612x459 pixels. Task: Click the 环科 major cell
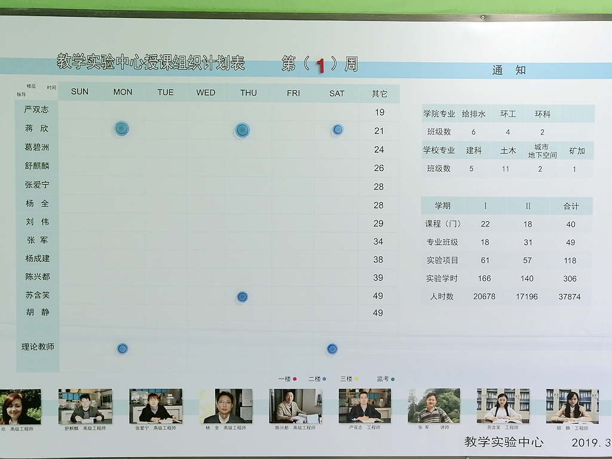tap(543, 114)
